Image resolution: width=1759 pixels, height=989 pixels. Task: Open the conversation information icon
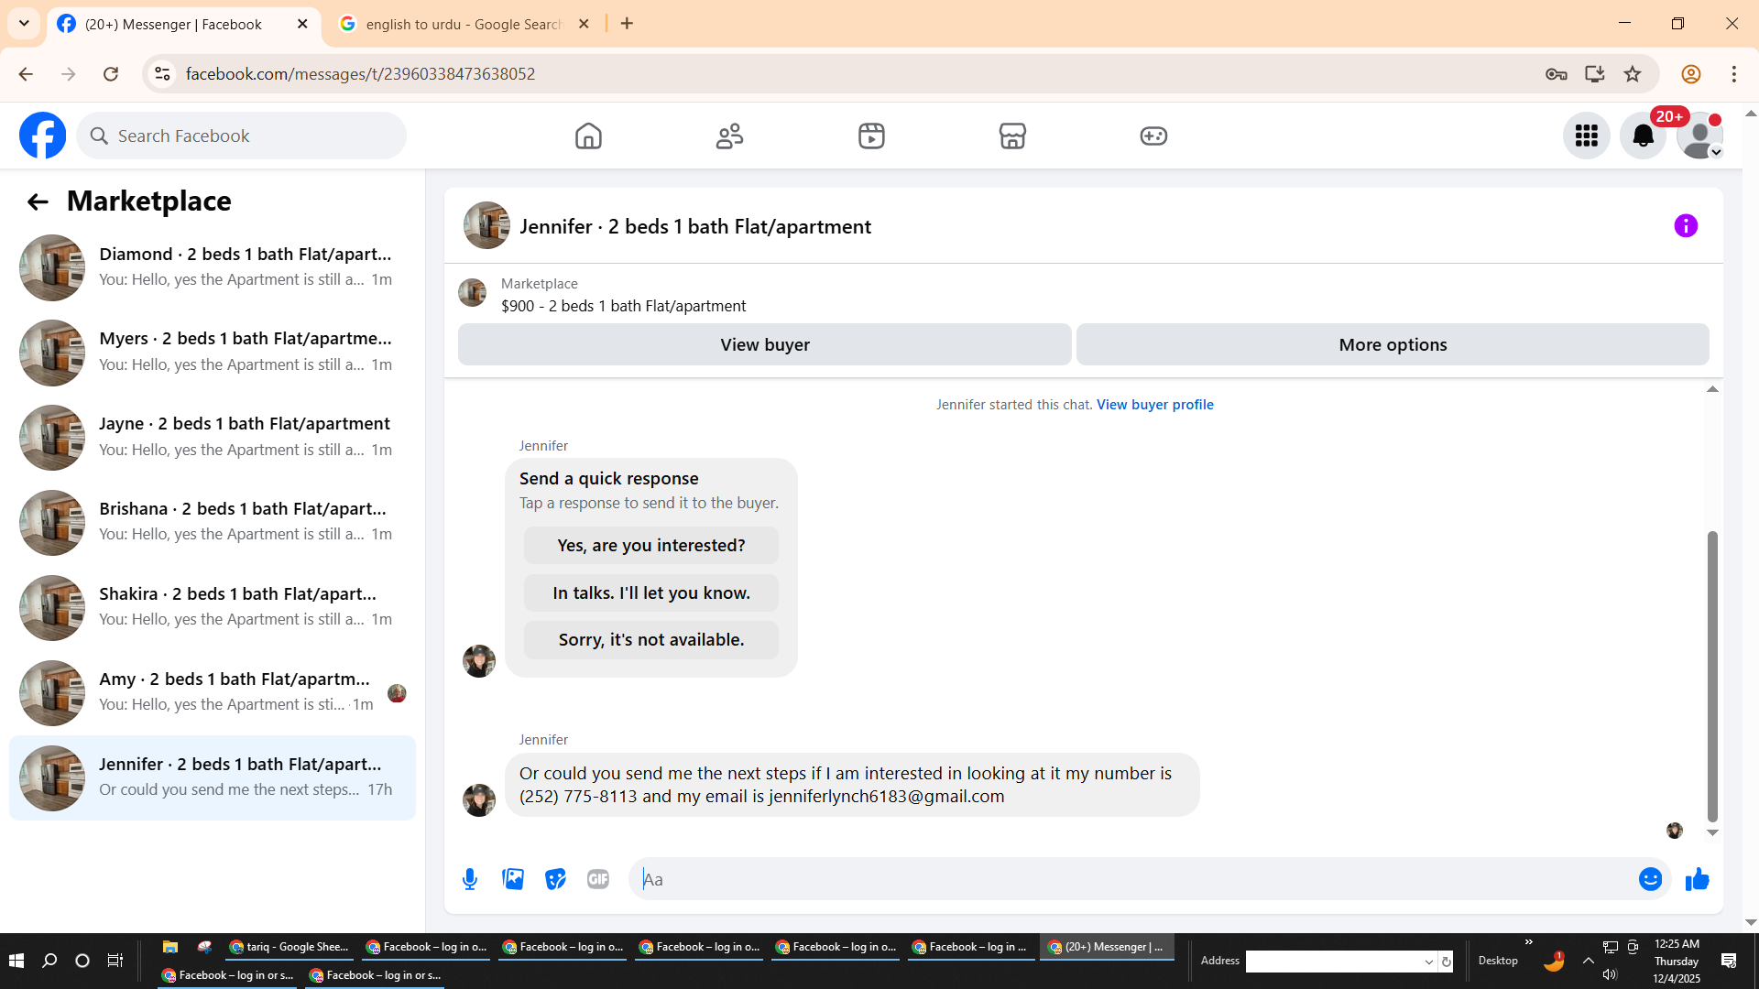tap(1686, 226)
